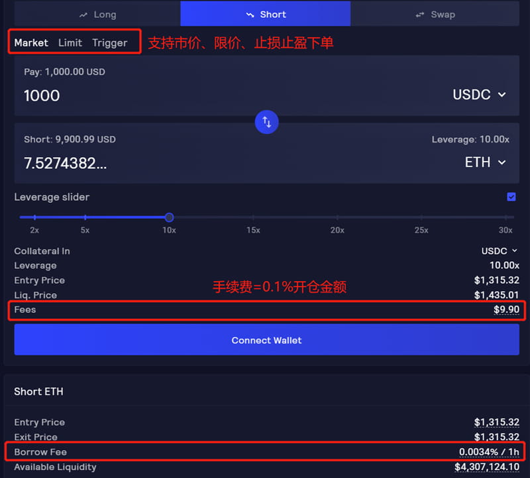
Task: Click the swap arrows icon between fields
Action: tap(266, 122)
